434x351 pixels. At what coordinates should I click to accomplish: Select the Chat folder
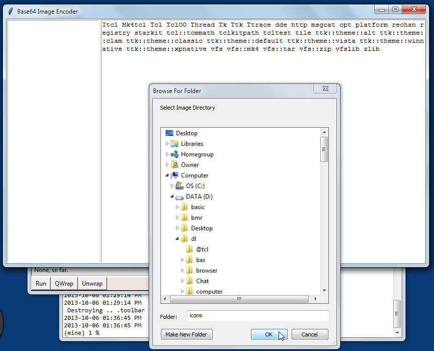(x=202, y=281)
